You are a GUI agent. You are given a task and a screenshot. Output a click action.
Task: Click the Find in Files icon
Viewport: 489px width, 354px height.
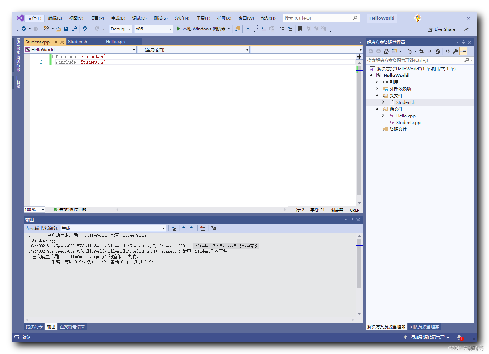coord(237,29)
